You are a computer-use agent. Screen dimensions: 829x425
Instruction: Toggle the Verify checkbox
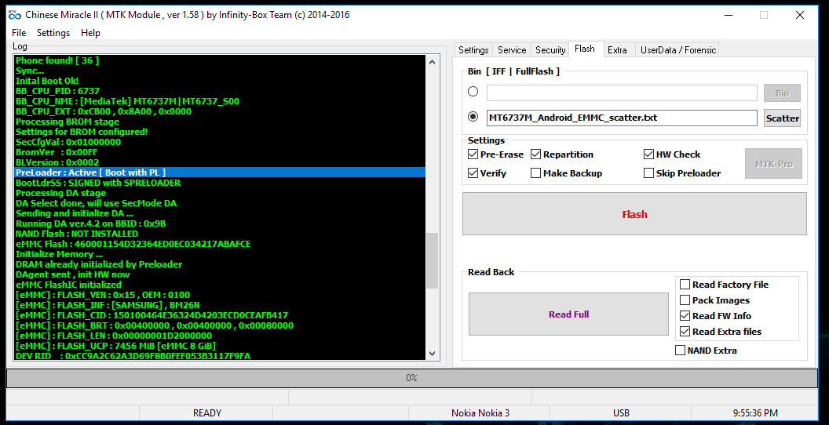[473, 173]
